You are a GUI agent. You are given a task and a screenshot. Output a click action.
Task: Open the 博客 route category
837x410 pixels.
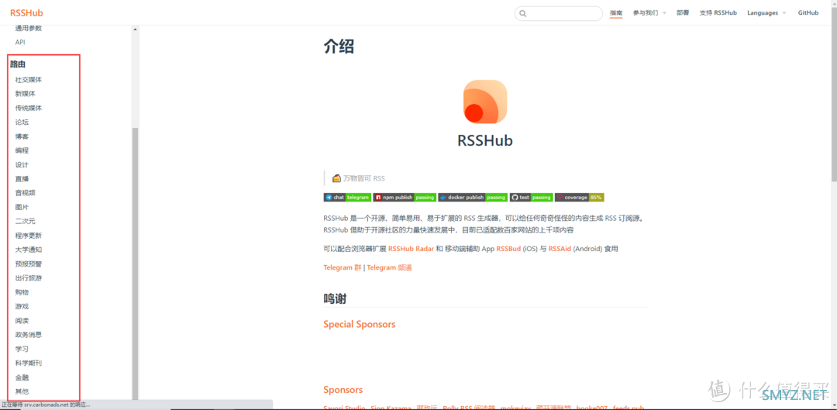click(x=22, y=136)
